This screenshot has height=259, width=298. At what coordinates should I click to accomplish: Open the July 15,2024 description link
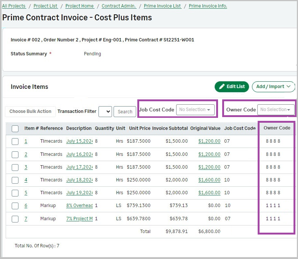[80, 141]
